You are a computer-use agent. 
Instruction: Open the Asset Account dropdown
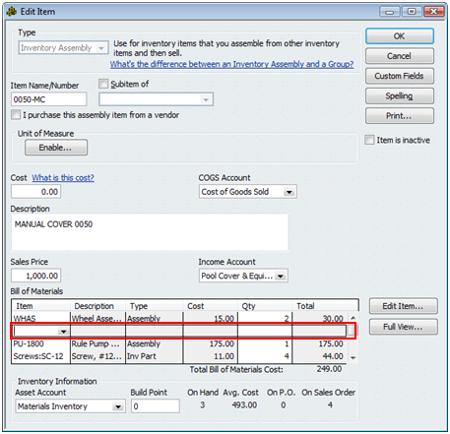coord(117,406)
